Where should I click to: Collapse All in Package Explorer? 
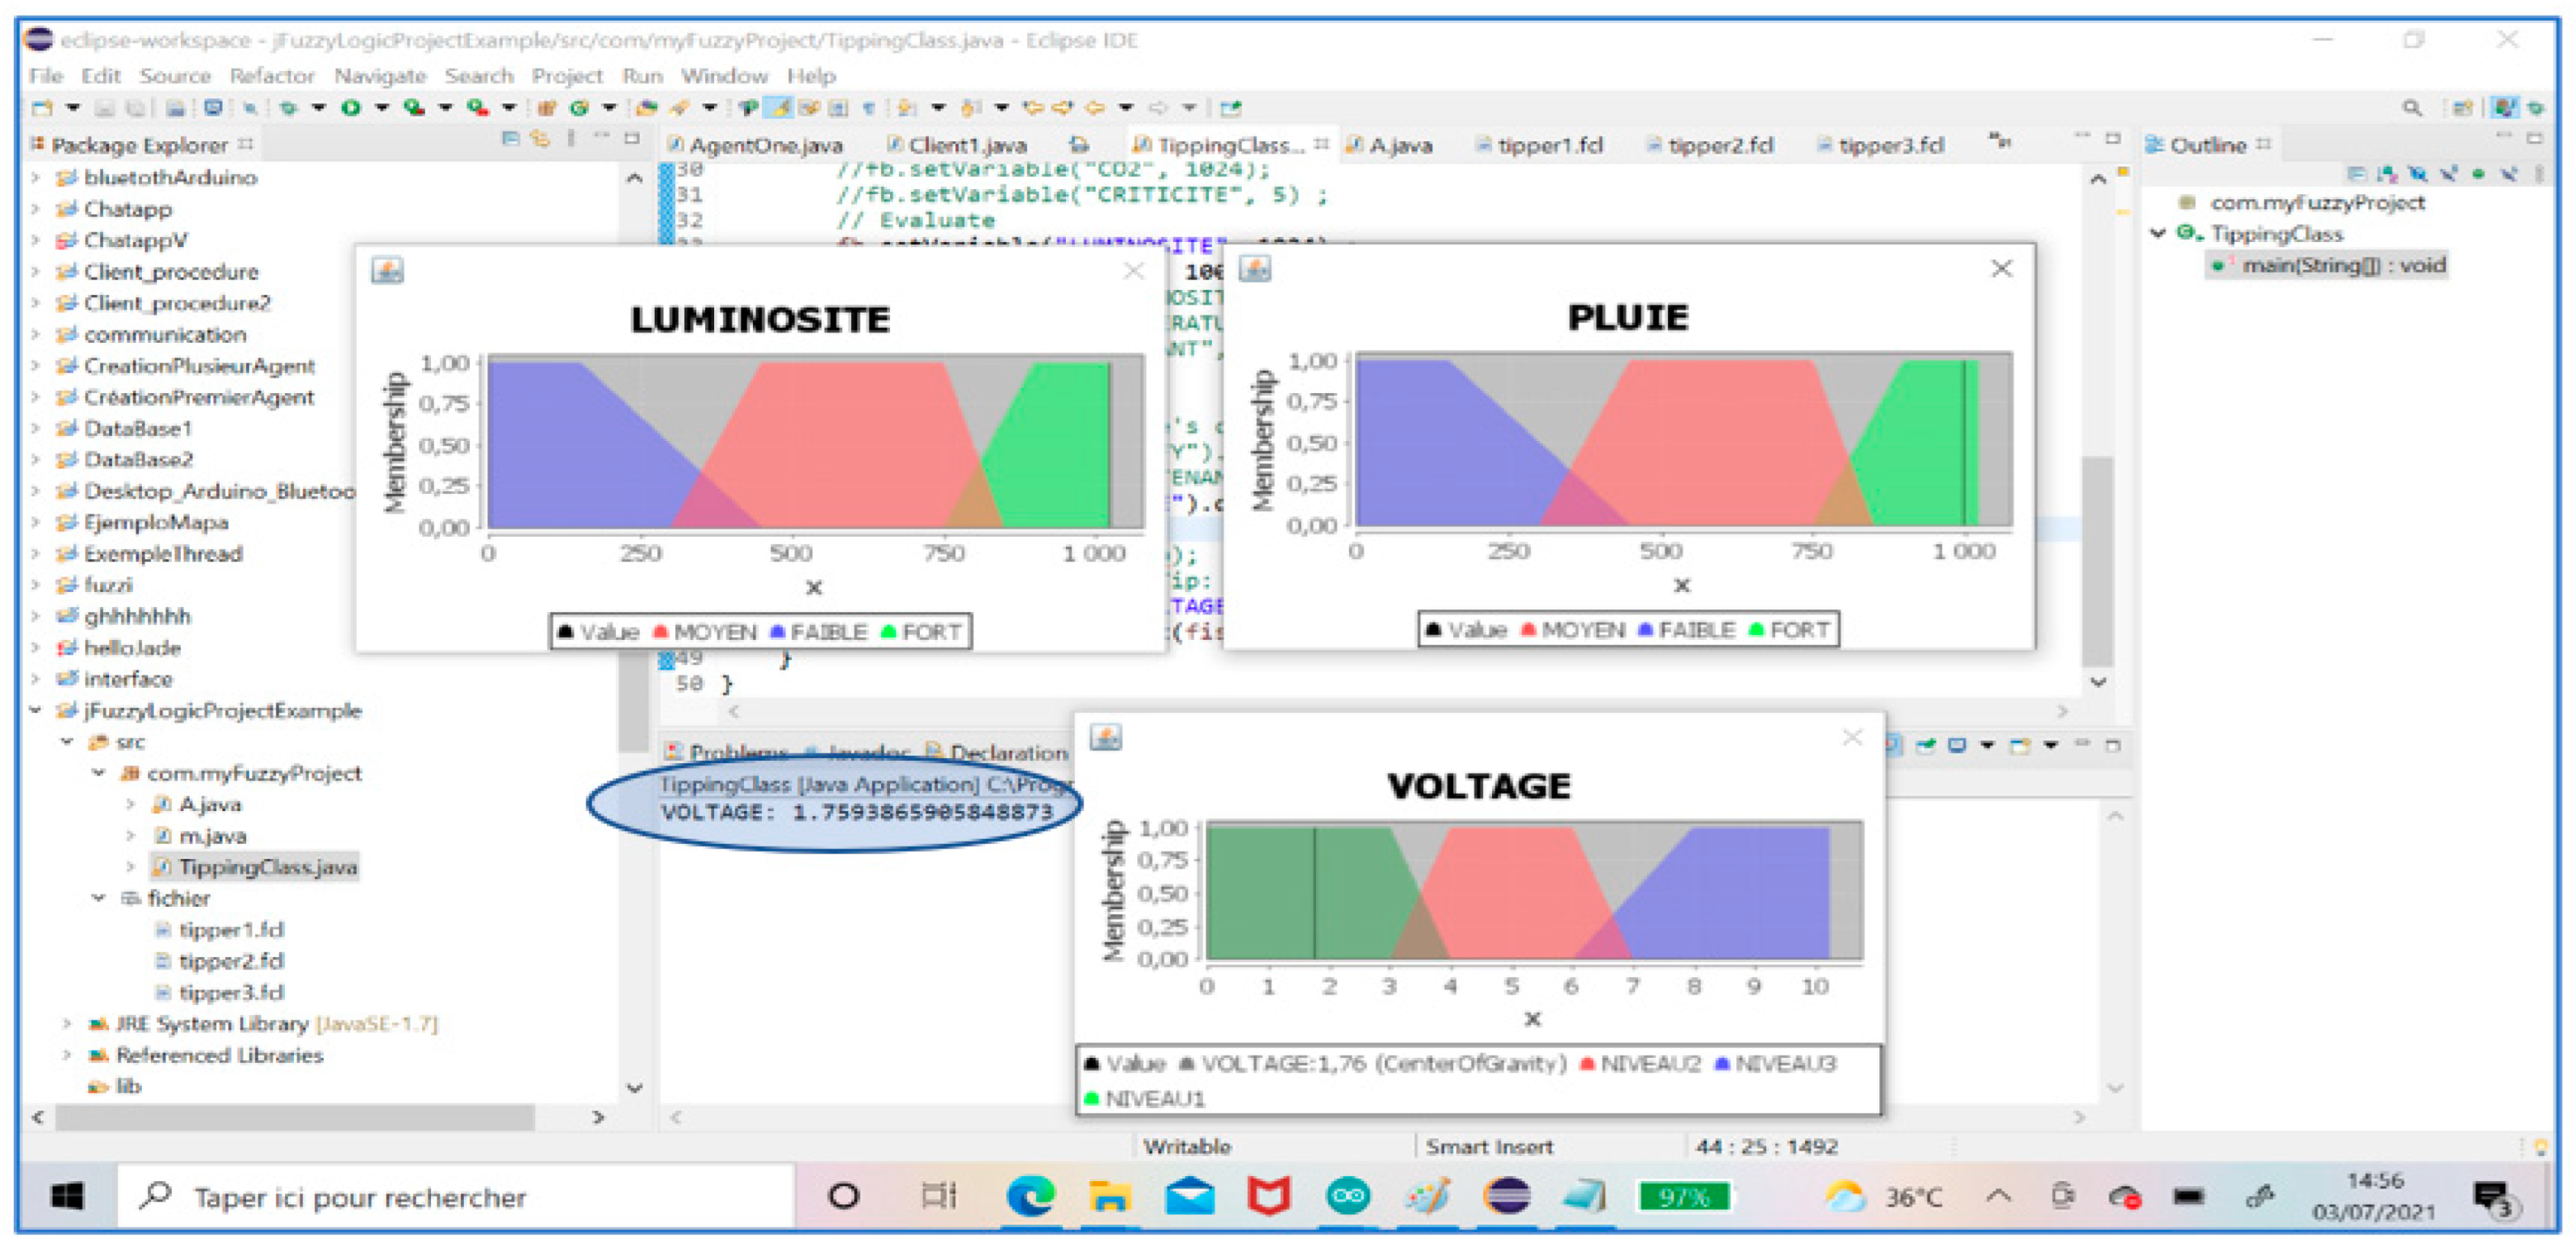(510, 139)
